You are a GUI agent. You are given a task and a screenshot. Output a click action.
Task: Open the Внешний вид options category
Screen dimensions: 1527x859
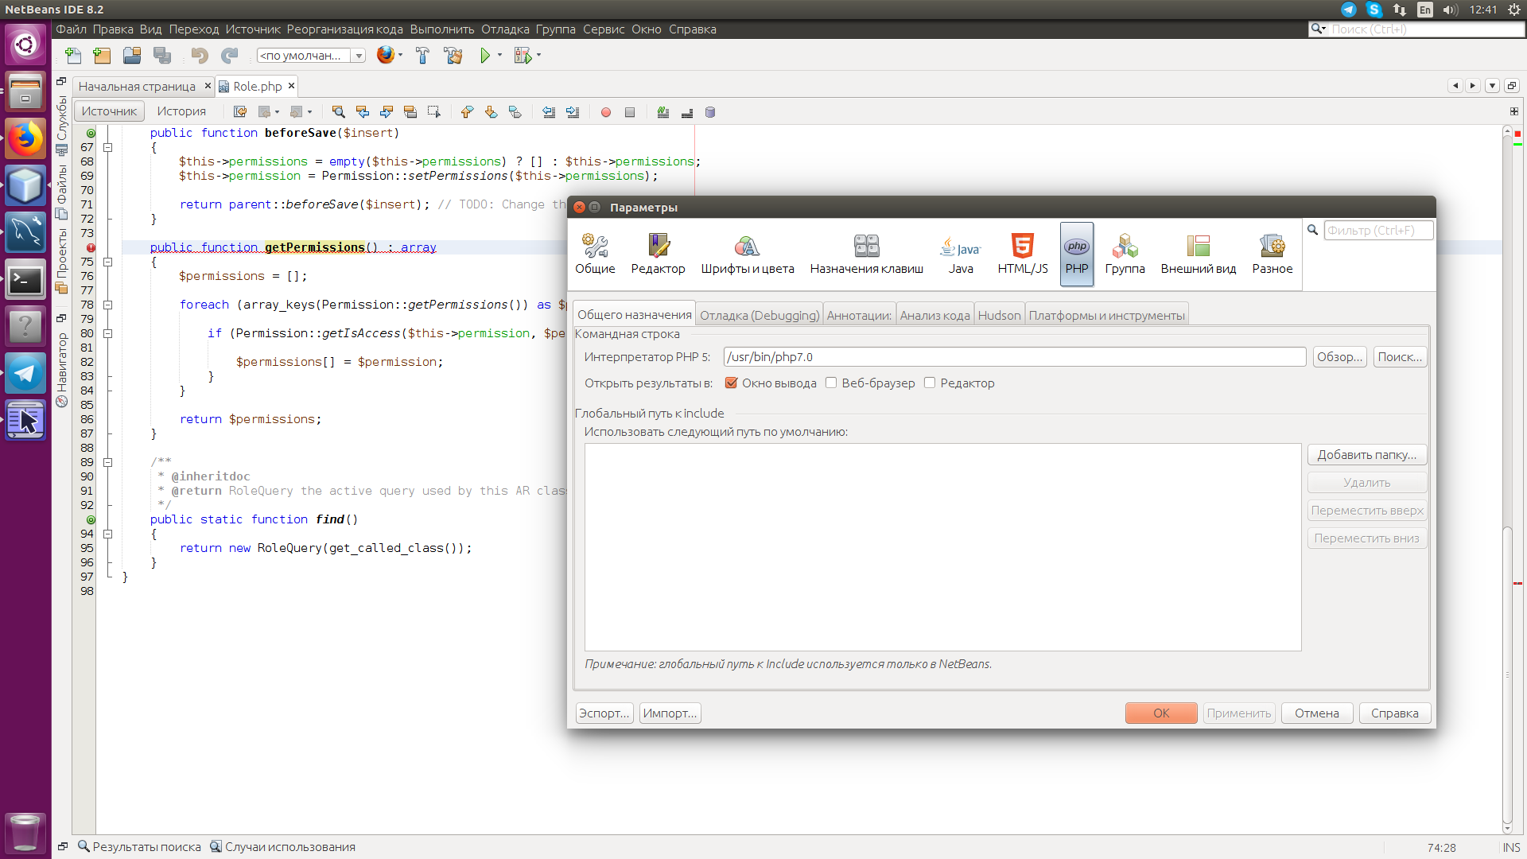tap(1198, 255)
